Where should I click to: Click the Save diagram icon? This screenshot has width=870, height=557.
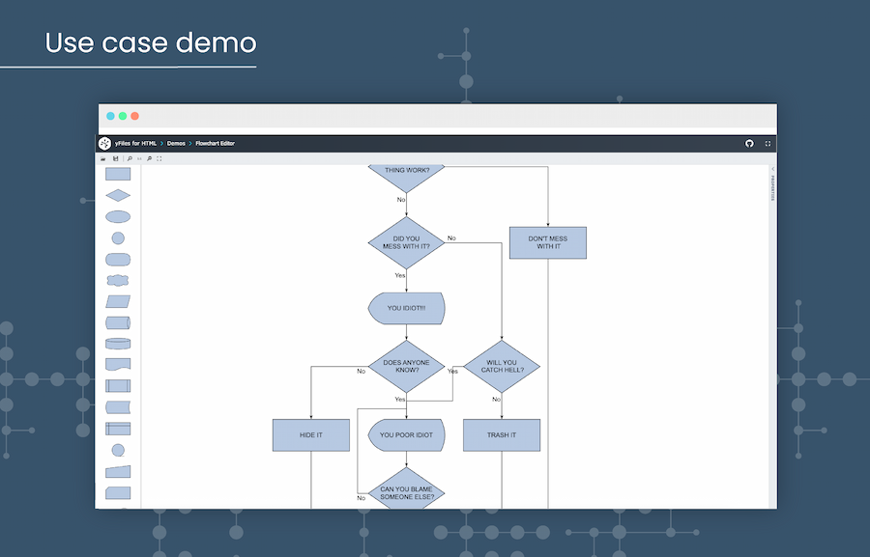[116, 158]
